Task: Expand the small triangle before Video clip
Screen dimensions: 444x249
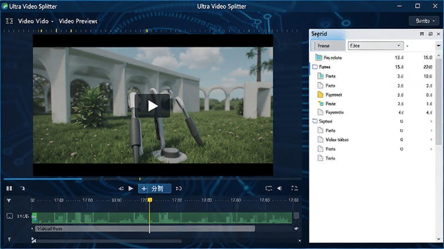Action: coord(32,229)
